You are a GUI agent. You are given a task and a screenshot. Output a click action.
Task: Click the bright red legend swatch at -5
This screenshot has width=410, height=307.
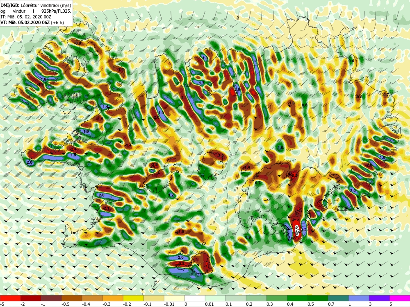[10, 298]
